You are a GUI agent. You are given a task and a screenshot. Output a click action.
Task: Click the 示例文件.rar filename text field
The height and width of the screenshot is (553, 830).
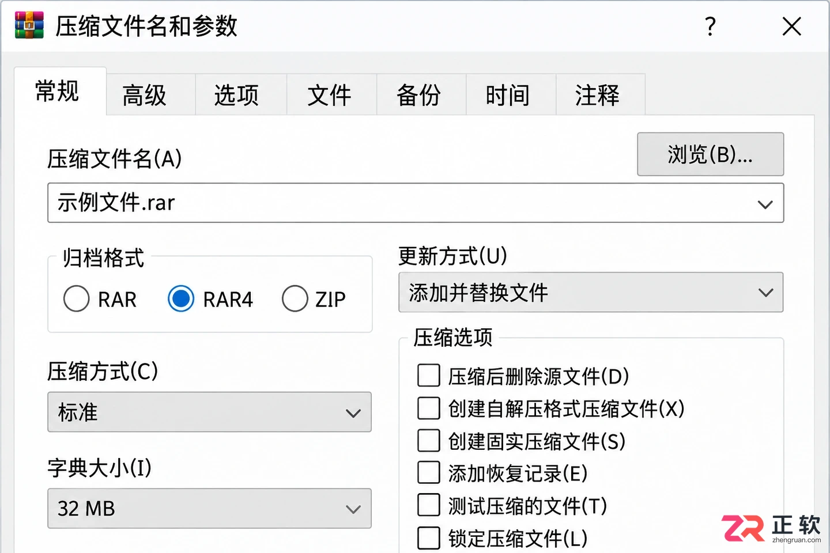click(416, 203)
